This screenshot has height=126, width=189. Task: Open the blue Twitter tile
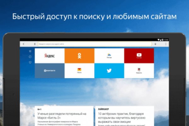click(109, 71)
